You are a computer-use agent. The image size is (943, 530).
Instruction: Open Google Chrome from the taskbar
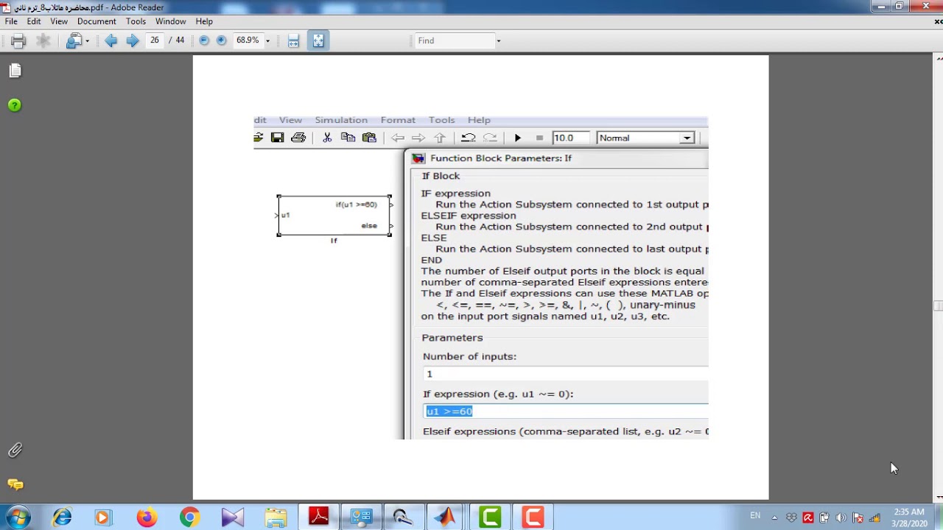click(x=189, y=517)
